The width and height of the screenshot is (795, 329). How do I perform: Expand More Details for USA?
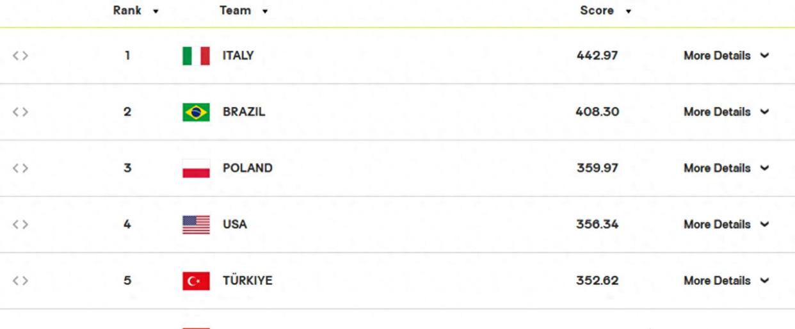pyautogui.click(x=726, y=225)
